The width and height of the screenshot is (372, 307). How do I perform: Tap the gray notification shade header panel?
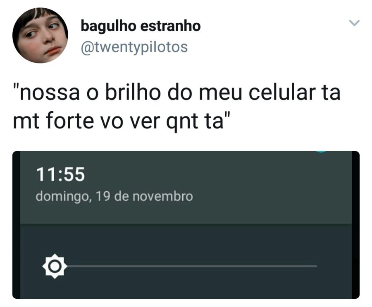tap(186, 188)
